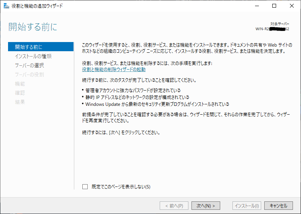Click the wizard icon in title bar
Screen dimensions: 301x214
(6, 6)
